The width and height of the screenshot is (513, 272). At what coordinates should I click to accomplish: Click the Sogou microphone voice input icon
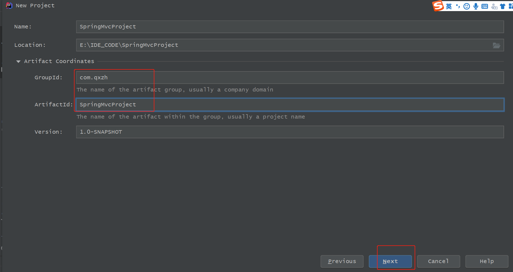pyautogui.click(x=476, y=6)
